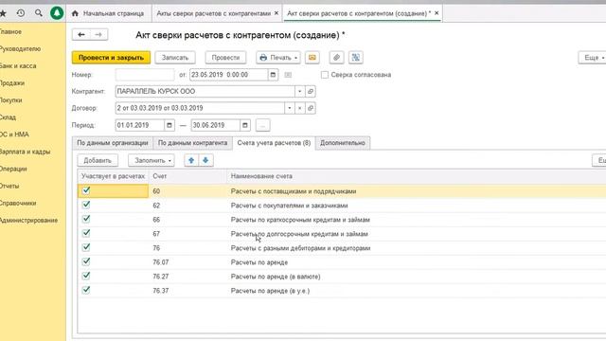This screenshot has height=341, width=606.
Task: Switch to По данным организации tab
Action: [x=113, y=143]
